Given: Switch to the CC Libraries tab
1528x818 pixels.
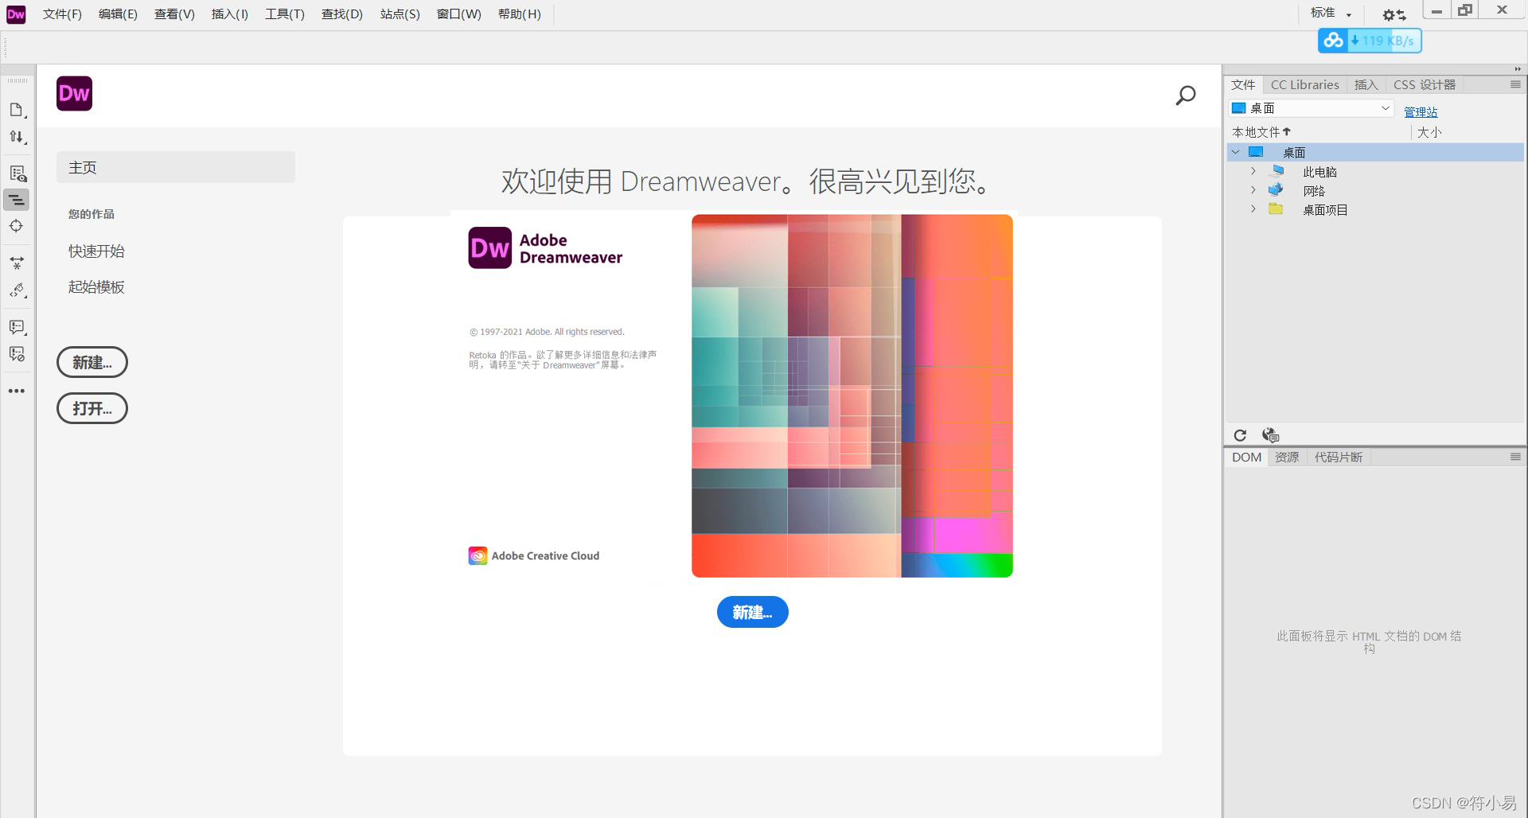Looking at the screenshot, I should (x=1304, y=84).
